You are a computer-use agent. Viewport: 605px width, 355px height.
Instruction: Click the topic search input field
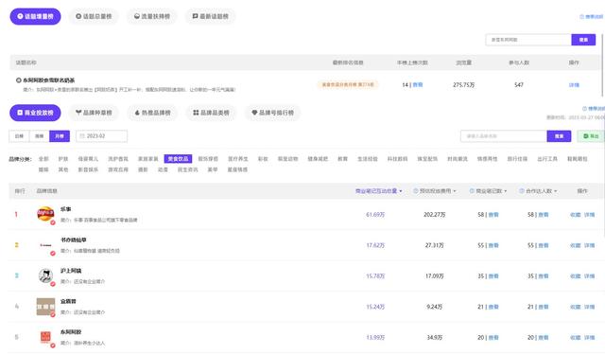point(528,40)
